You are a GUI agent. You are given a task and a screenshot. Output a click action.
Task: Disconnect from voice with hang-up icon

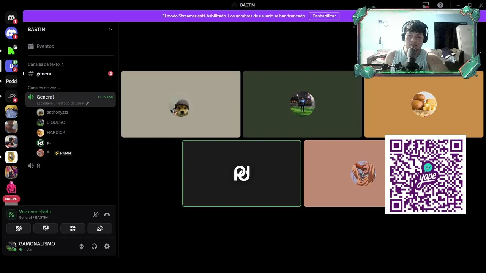pos(107,215)
